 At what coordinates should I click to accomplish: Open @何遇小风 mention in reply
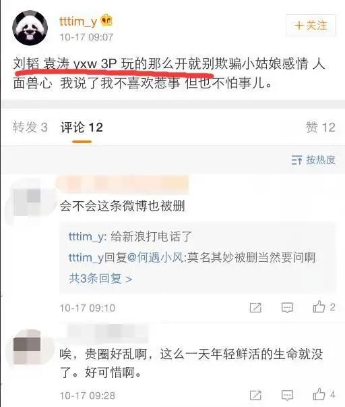pyautogui.click(x=155, y=257)
